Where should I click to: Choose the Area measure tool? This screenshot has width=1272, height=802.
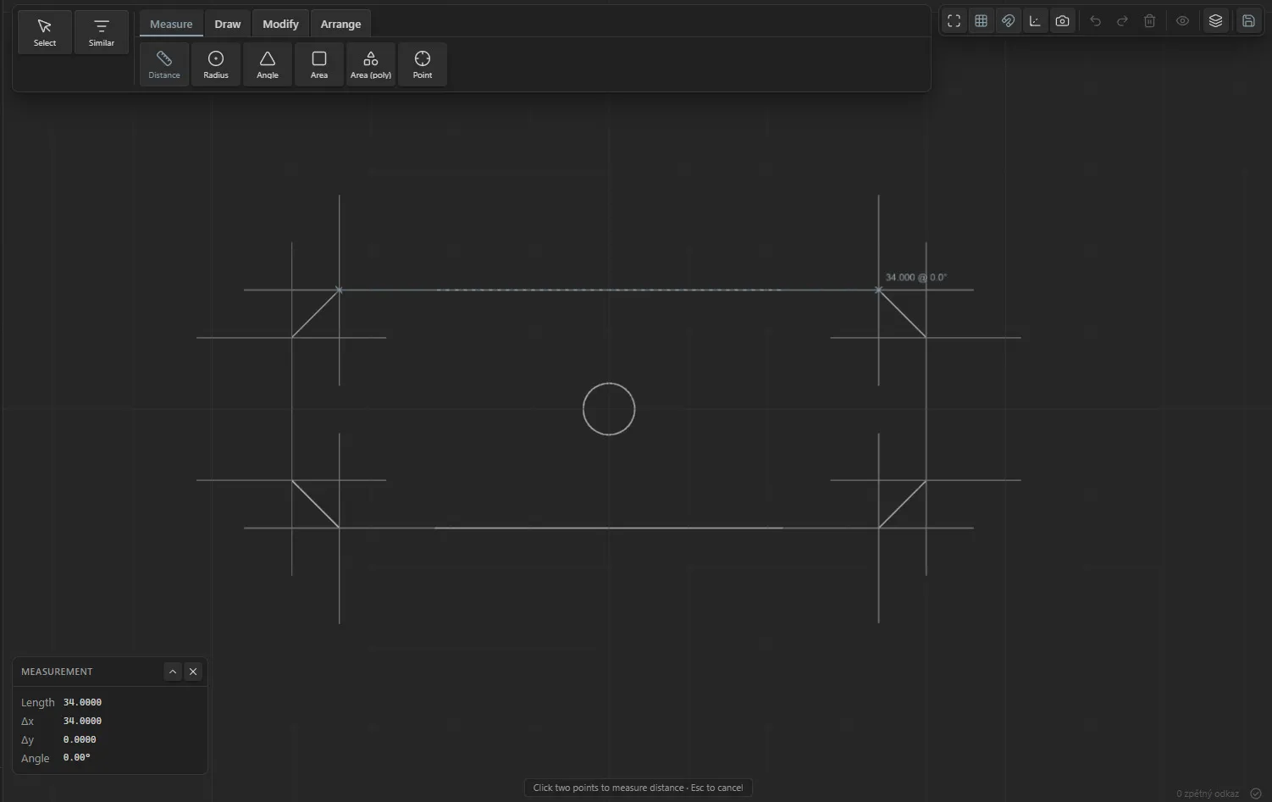(x=319, y=64)
